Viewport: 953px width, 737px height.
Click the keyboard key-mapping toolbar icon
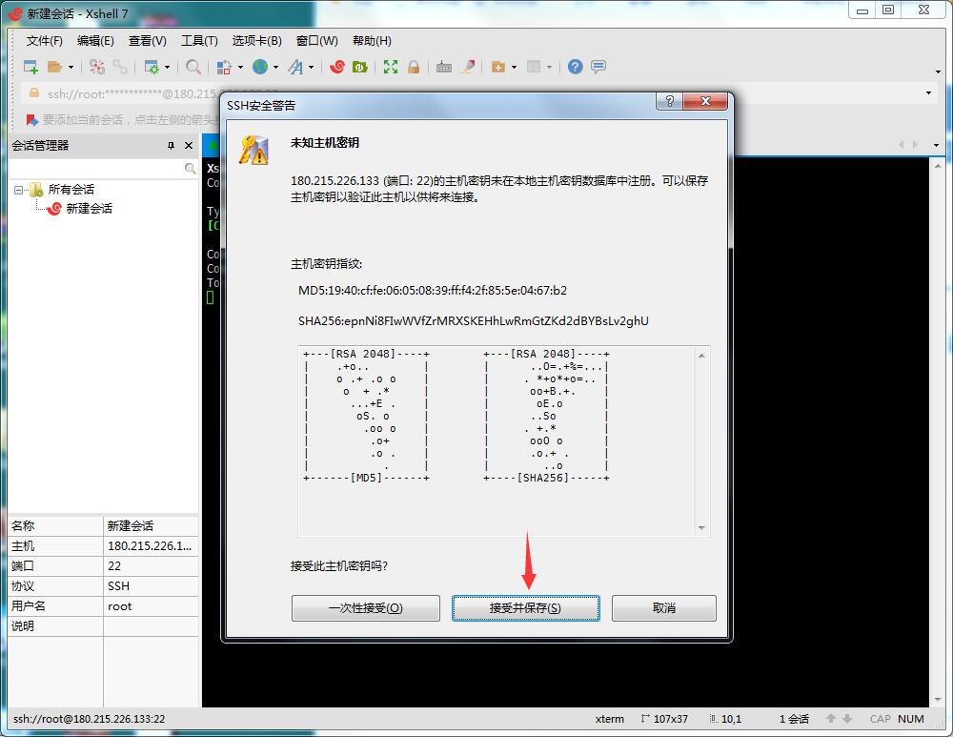[x=444, y=67]
